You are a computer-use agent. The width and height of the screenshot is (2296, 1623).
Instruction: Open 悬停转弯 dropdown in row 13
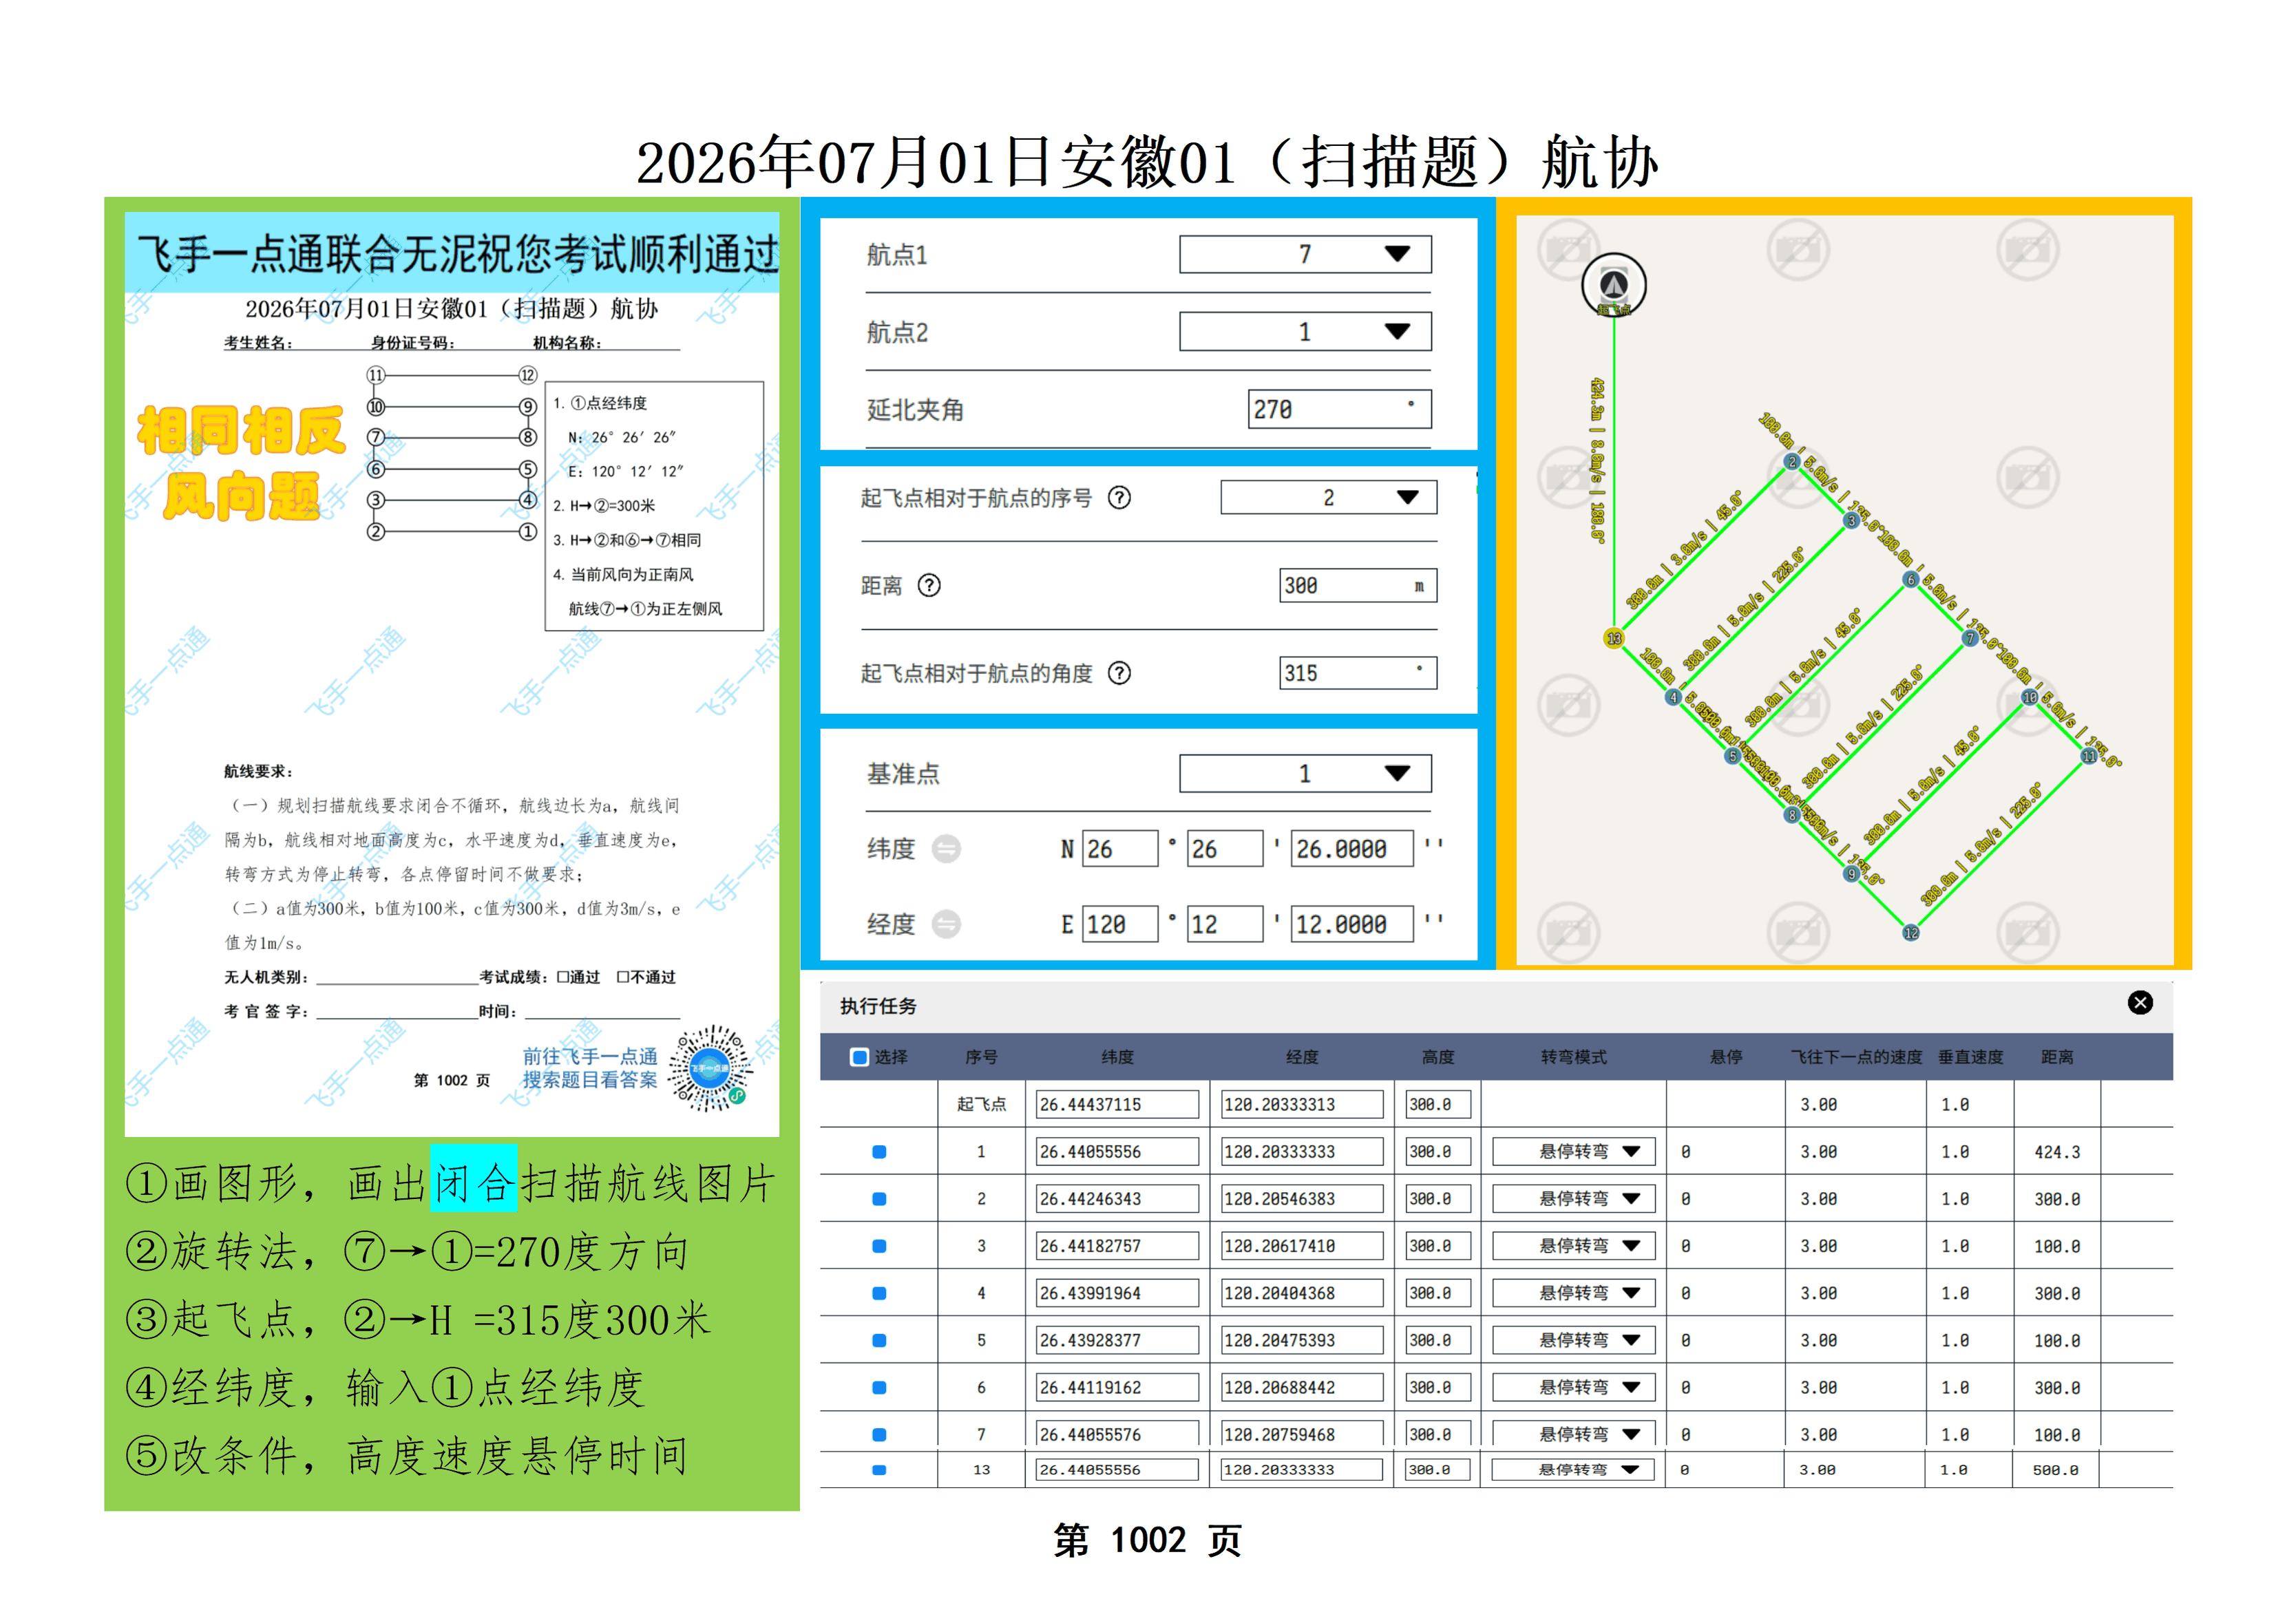1573,1470
